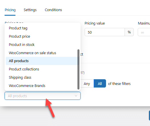Viewport: 150px width, 126px height.
Task: Toggle the Any filters option
Action: click(87, 84)
